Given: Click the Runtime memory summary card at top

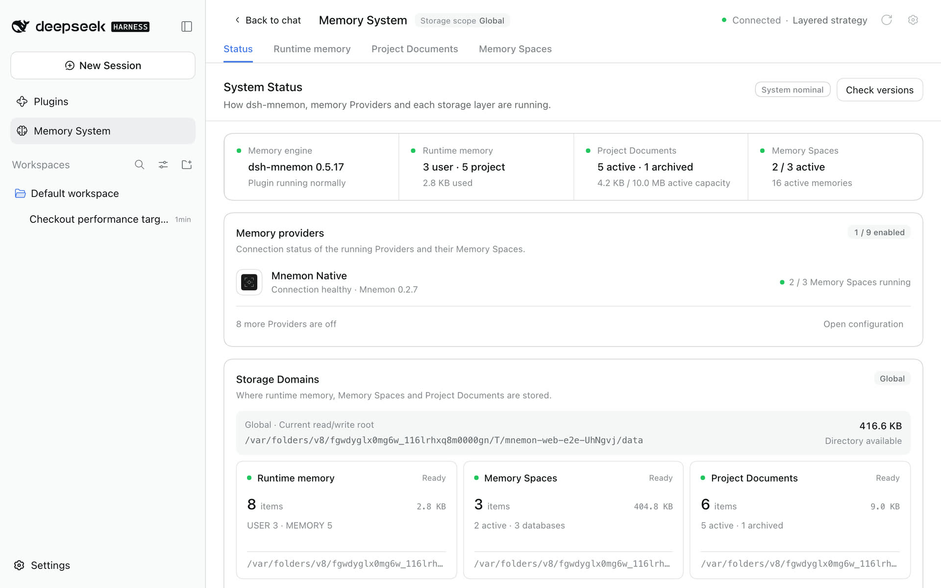Looking at the screenshot, I should pyautogui.click(x=486, y=167).
